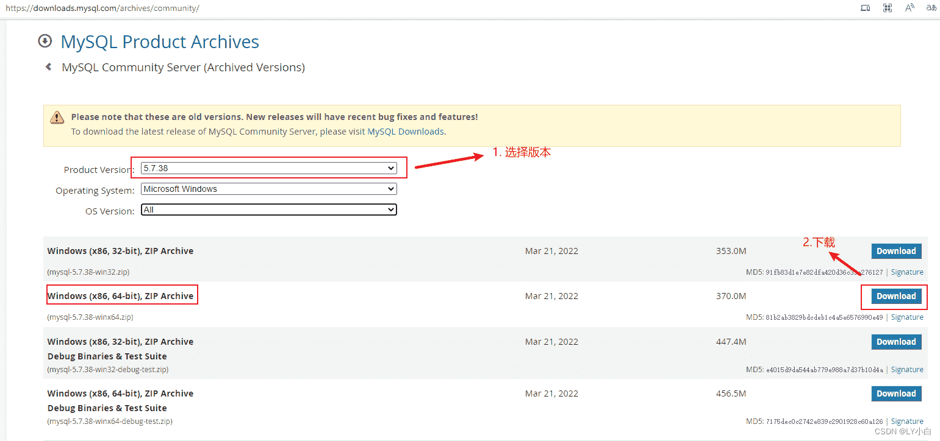
Task: Click the 447.4M file size
Action: coord(731,342)
